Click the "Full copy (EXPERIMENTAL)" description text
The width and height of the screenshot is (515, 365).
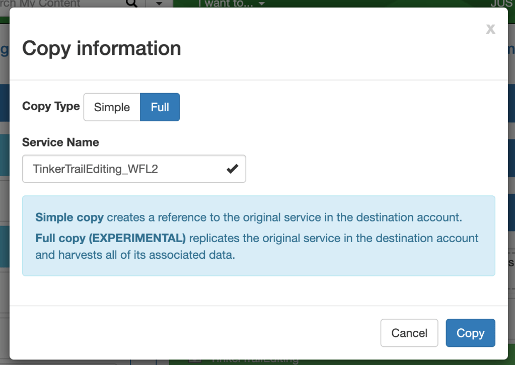click(111, 238)
